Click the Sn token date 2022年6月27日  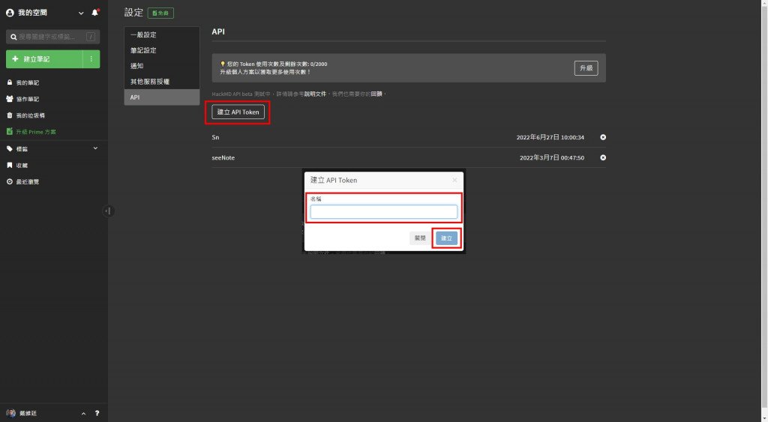550,138
